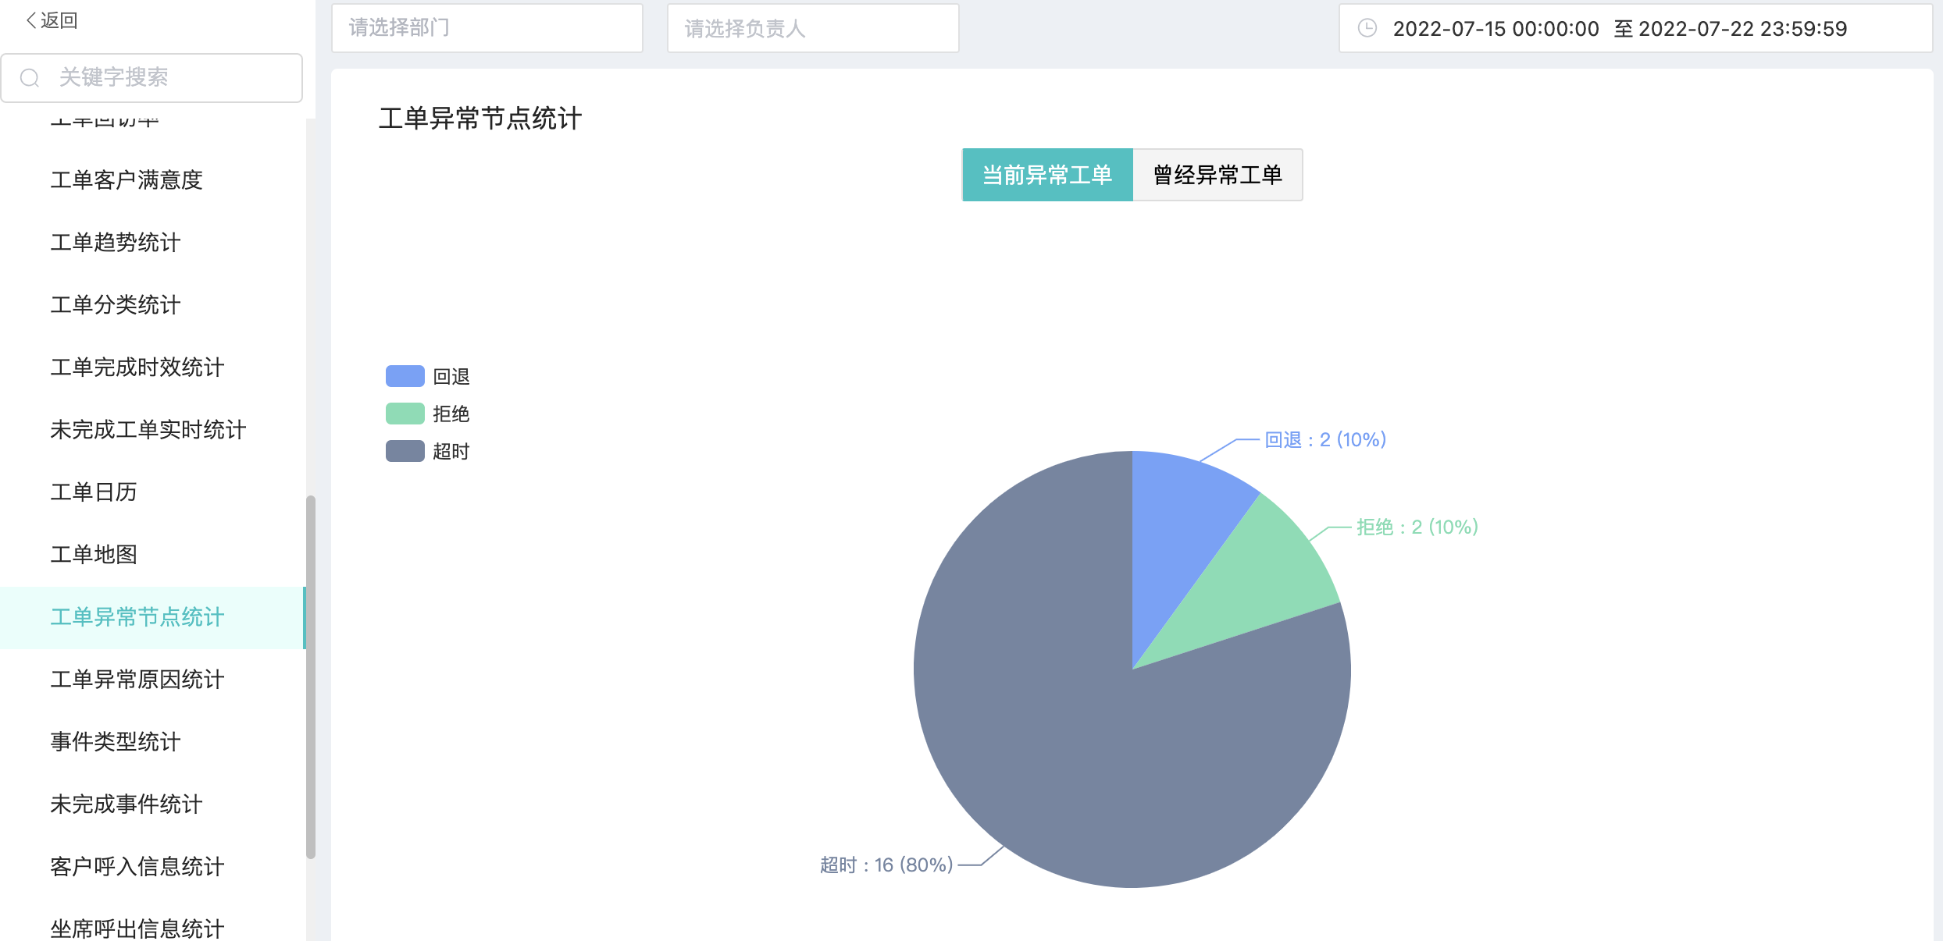
Task: Click the 回退 : 2 (10%) label
Action: tap(1325, 440)
